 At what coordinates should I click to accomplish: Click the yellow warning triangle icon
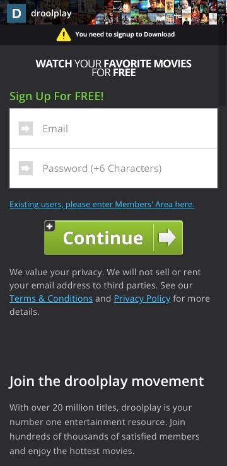64,35
